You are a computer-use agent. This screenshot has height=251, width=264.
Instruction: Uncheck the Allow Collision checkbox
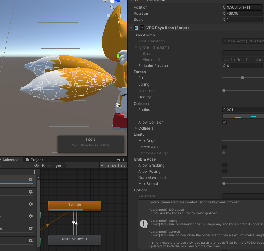pyautogui.click(x=224, y=122)
